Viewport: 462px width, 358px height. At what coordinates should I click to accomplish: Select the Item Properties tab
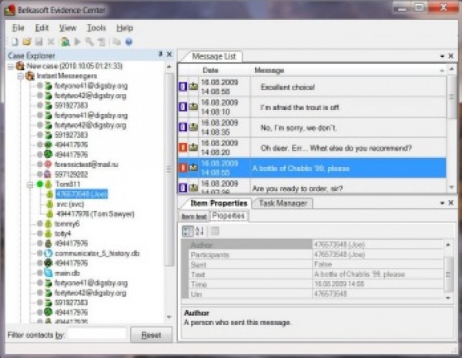219,203
